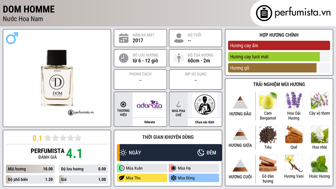This screenshot has width=336, height=189.
Task: Click the Mùi hương 10.00 score bar
Action: click(30, 169)
